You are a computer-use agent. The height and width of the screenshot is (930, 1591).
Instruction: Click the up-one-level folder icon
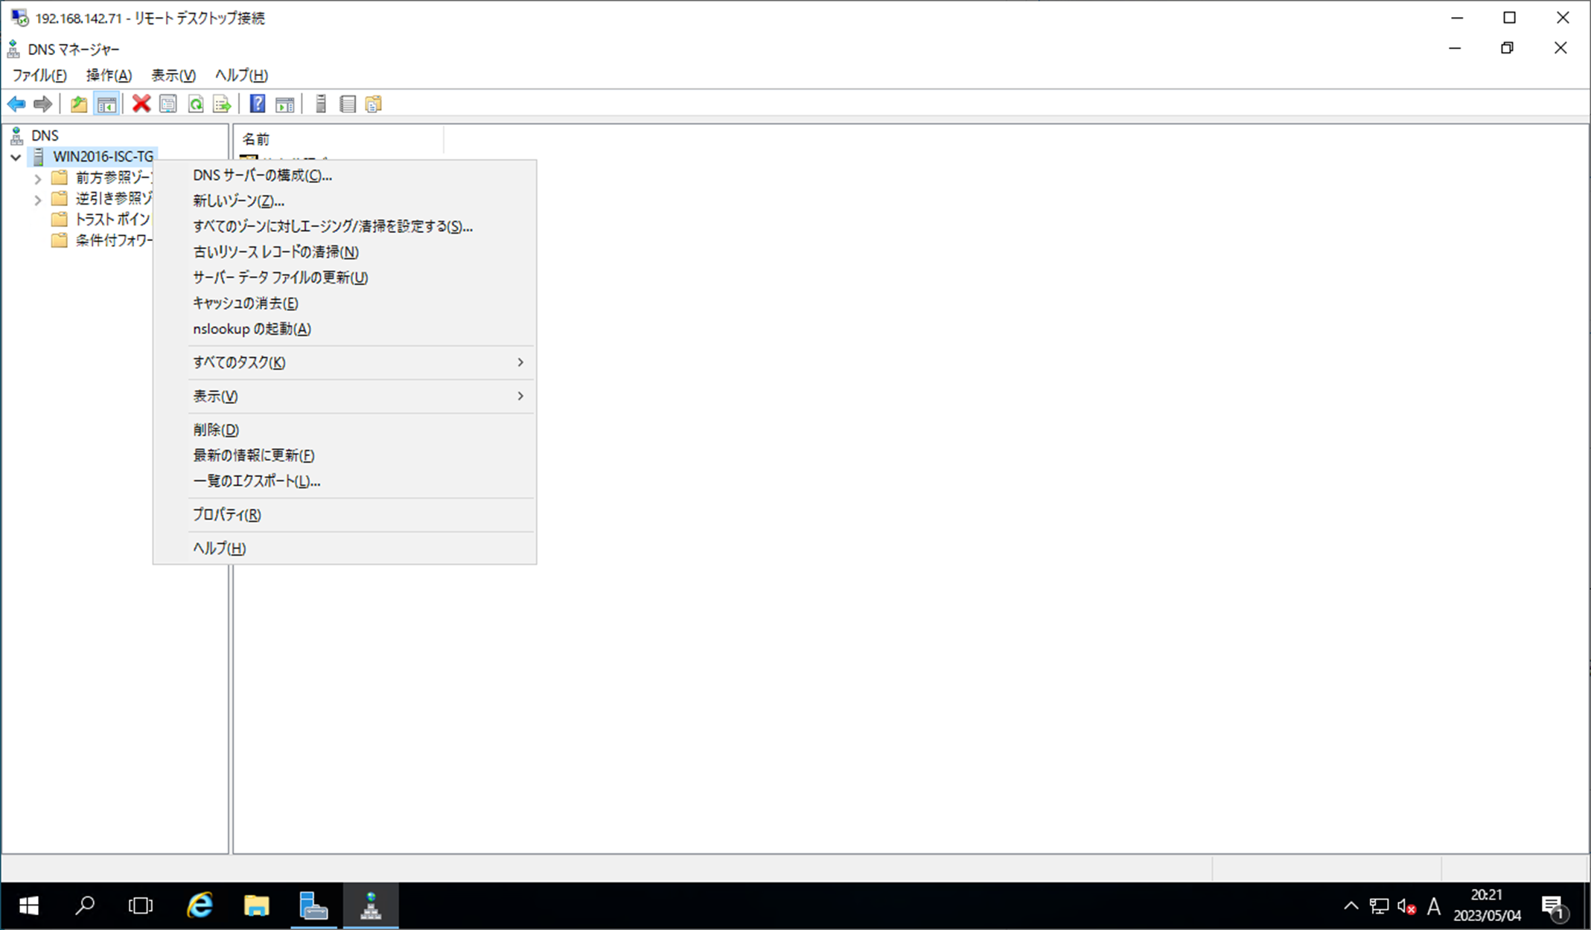pos(78,104)
